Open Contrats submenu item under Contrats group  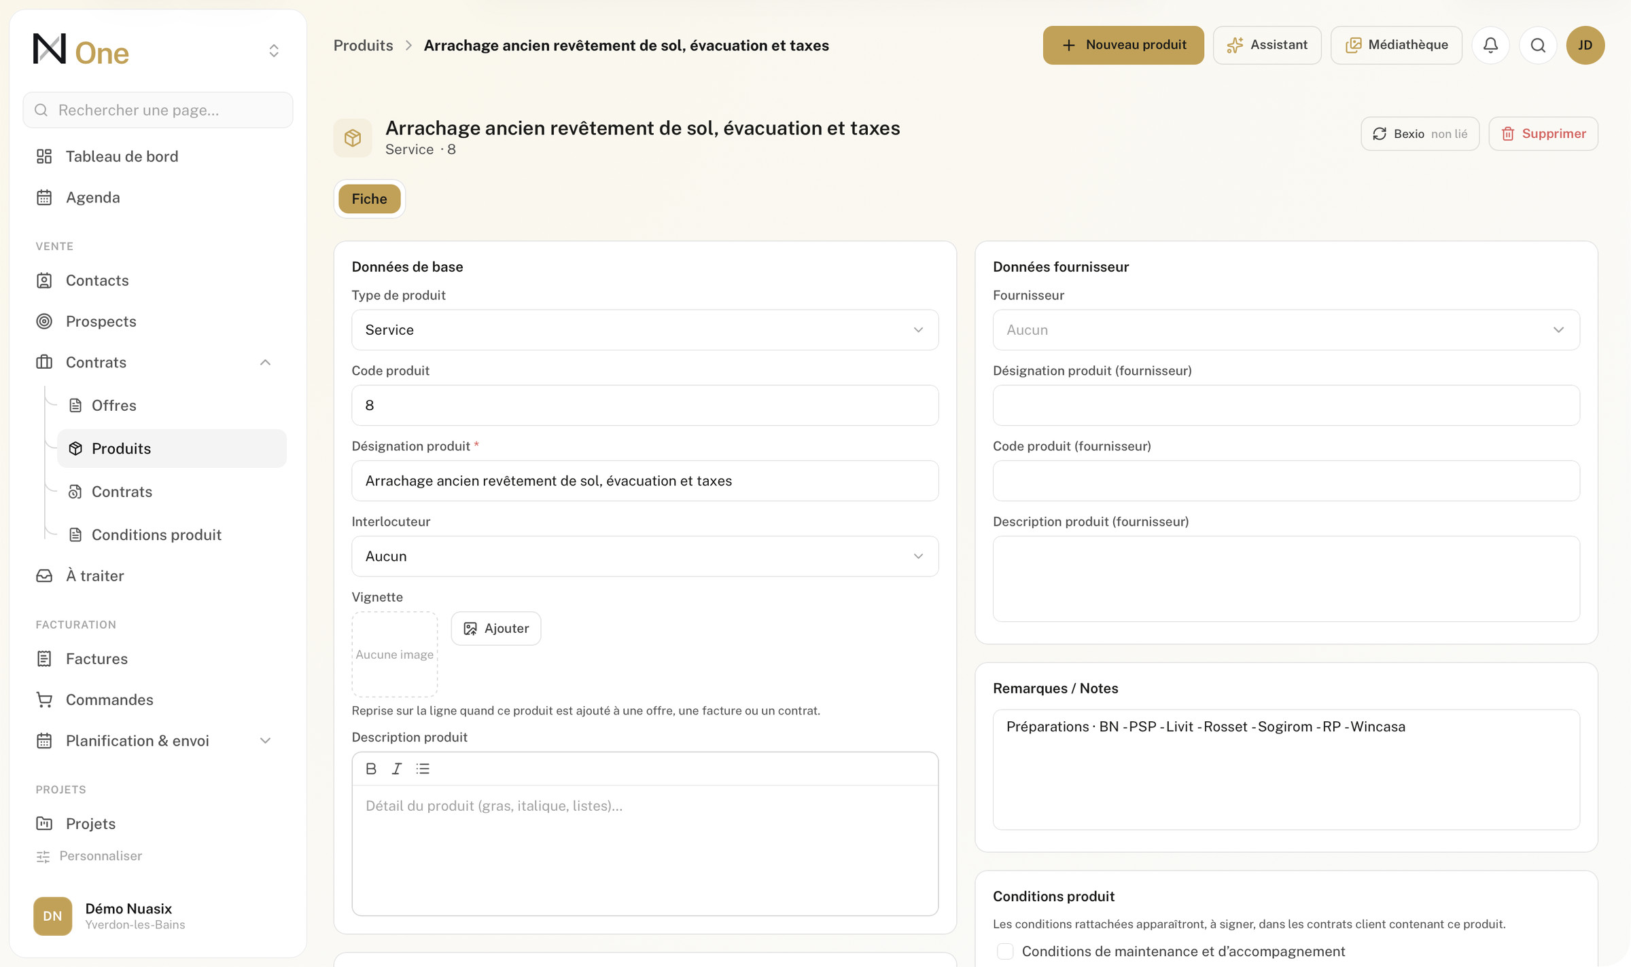(x=172, y=492)
